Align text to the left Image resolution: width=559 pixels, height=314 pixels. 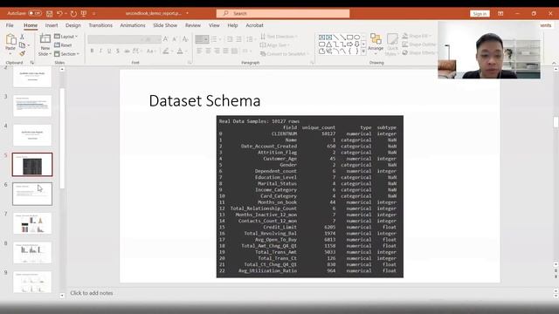(x=199, y=51)
